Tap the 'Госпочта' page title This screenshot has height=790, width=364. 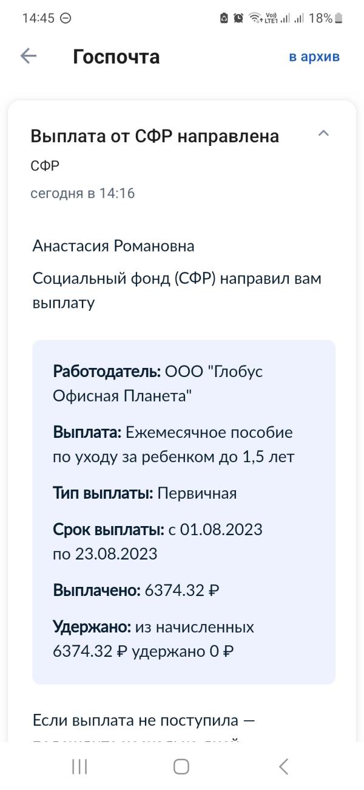116,57
